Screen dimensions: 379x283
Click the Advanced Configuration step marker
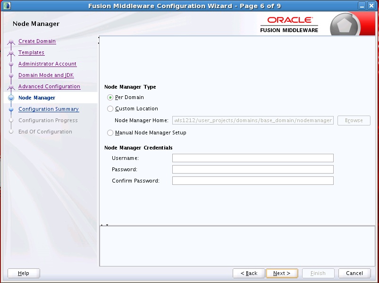pyautogui.click(x=11, y=87)
